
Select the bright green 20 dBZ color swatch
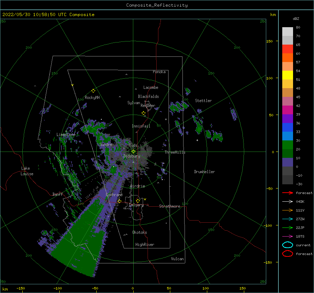click(287, 145)
